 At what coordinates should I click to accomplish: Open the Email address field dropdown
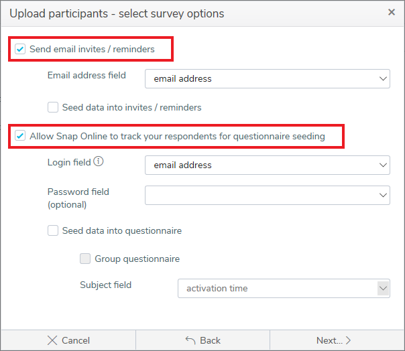268,79
